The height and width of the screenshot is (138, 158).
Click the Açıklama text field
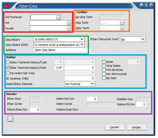pyautogui.click(x=62, y=50)
